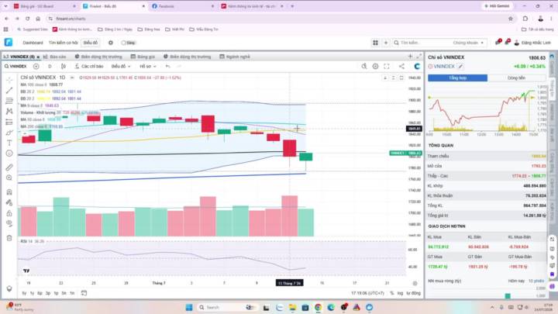Click the trash remove drawings icon

9,238
